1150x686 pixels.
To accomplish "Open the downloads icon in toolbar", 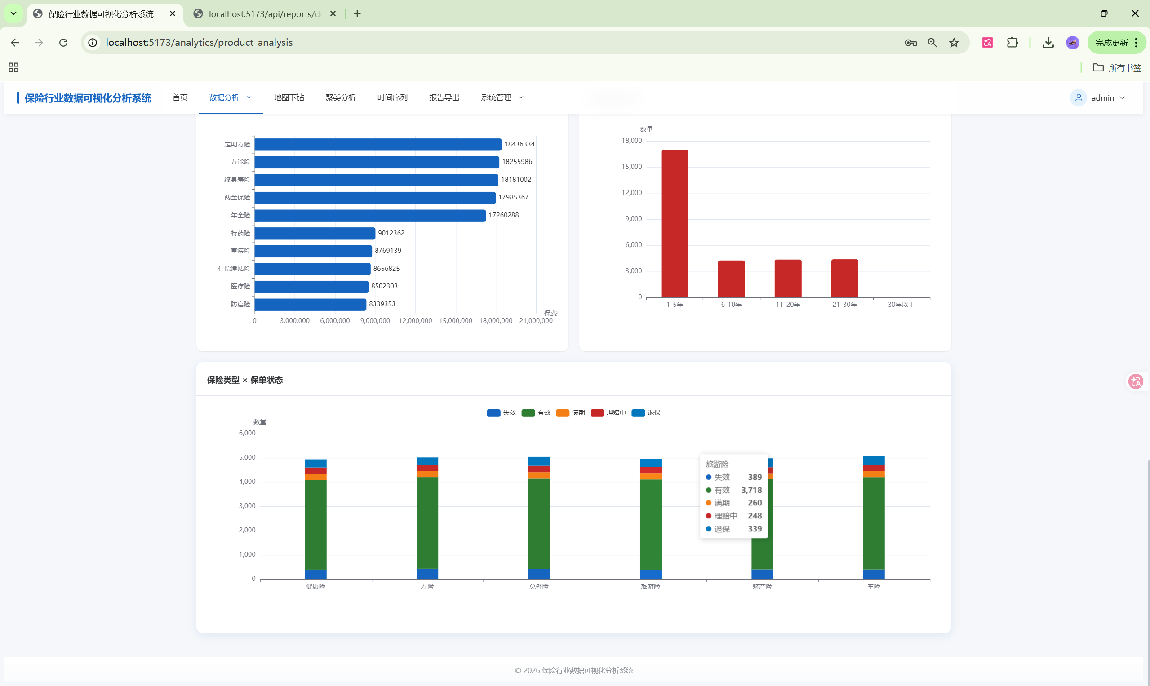I will click(1048, 43).
